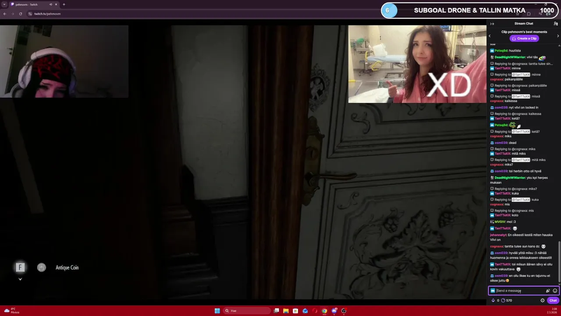Click username johannatyt in chat
Screen dimensions: 561x316
click(x=498, y=235)
